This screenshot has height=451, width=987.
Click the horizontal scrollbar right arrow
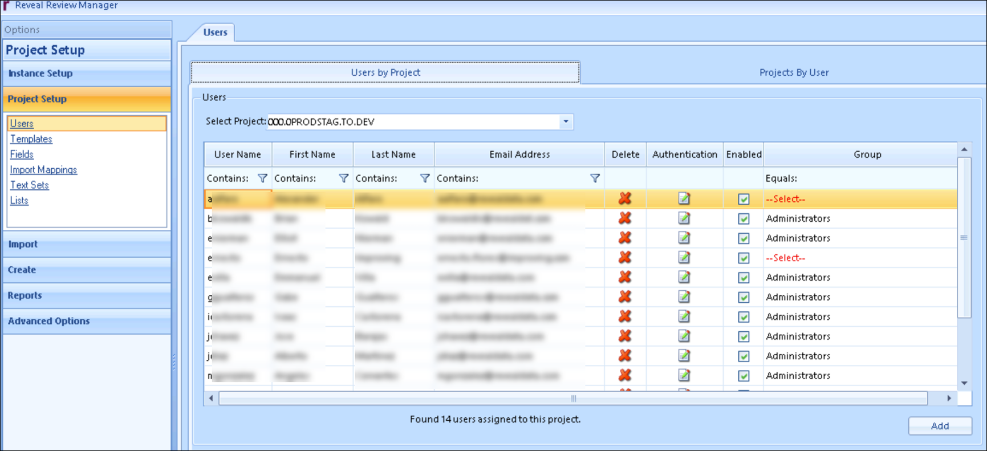click(x=949, y=398)
